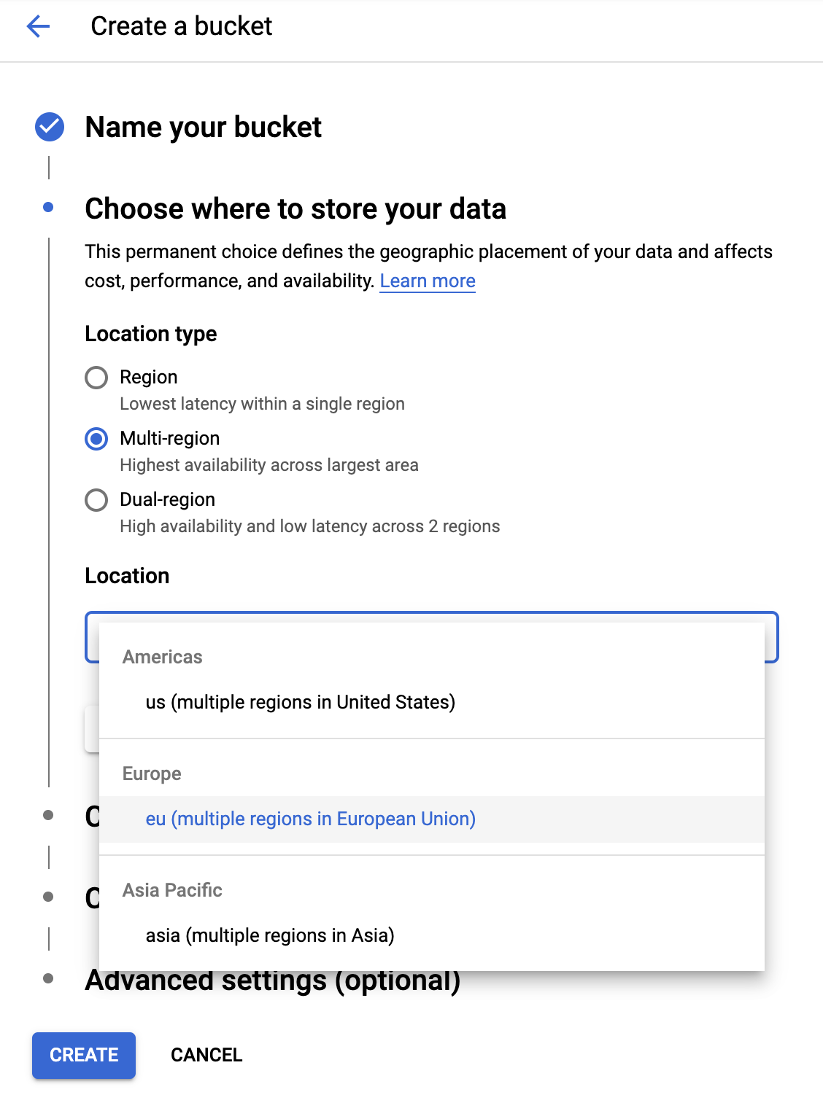This screenshot has height=1111, width=823.
Task: Click the Americas group header
Action: tap(162, 657)
